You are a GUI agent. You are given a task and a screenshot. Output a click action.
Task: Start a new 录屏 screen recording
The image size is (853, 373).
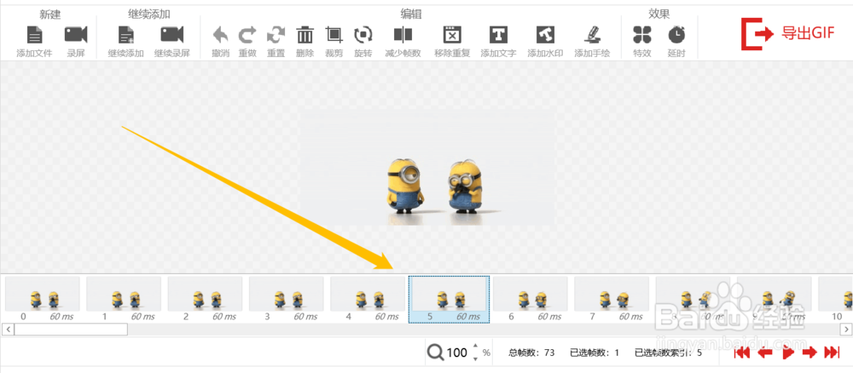[x=76, y=35]
